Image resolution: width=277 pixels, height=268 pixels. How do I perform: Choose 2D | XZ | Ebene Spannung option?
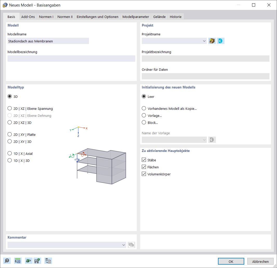(10, 108)
